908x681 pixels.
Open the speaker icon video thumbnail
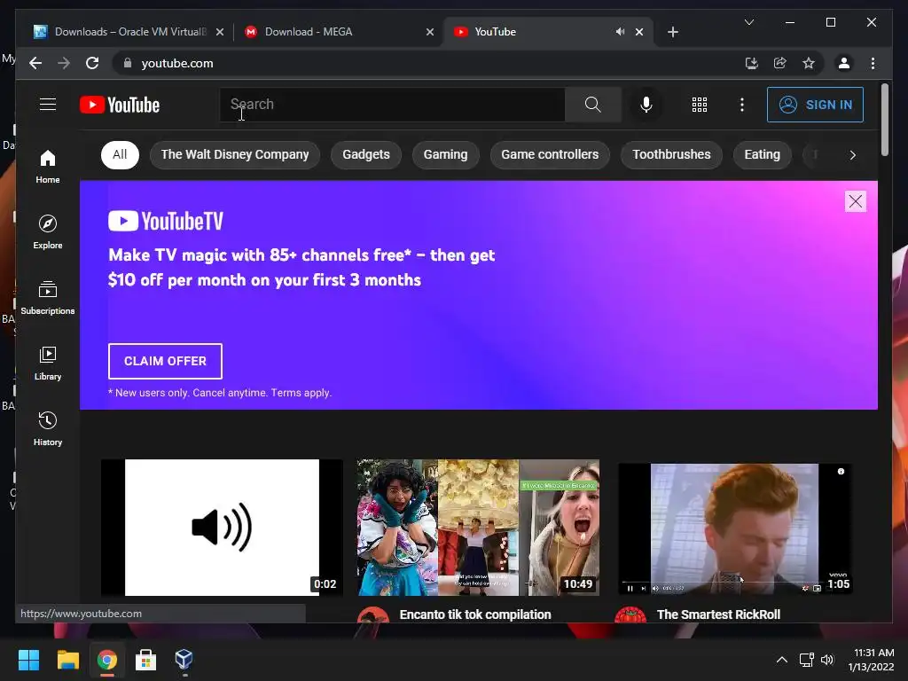[x=222, y=528]
